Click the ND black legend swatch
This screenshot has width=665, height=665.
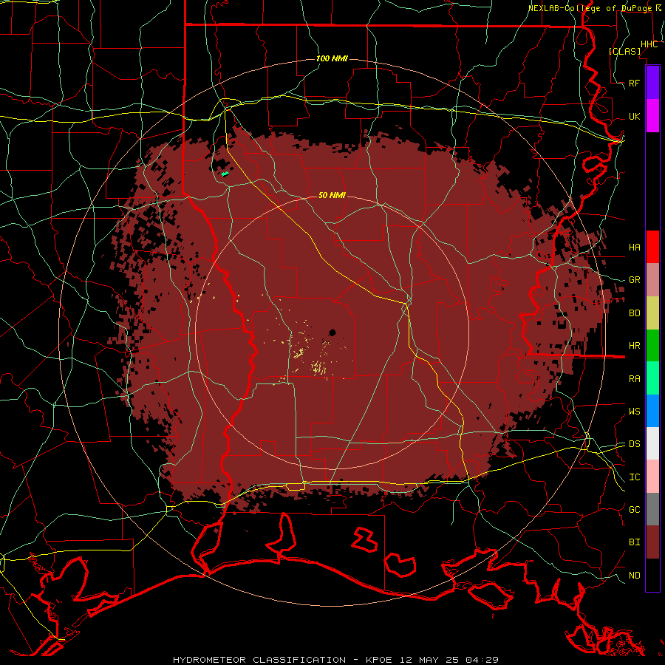[652, 575]
